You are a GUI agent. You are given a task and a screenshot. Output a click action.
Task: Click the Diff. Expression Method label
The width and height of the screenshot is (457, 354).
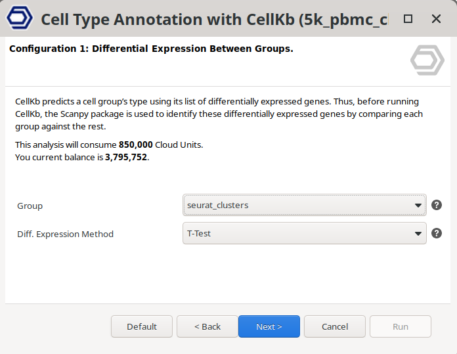65,234
